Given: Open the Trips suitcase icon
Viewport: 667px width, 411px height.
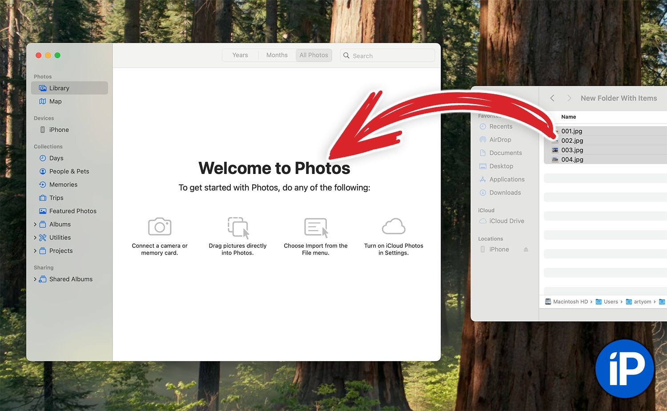Looking at the screenshot, I should [x=43, y=198].
